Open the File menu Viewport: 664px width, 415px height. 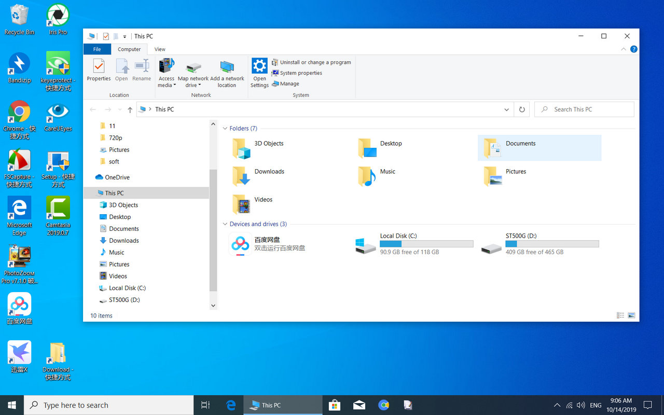click(x=97, y=49)
